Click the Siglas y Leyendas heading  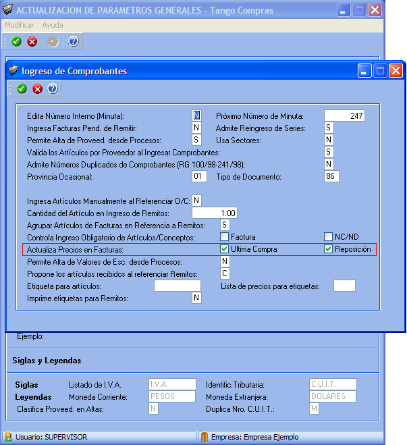[47, 361]
